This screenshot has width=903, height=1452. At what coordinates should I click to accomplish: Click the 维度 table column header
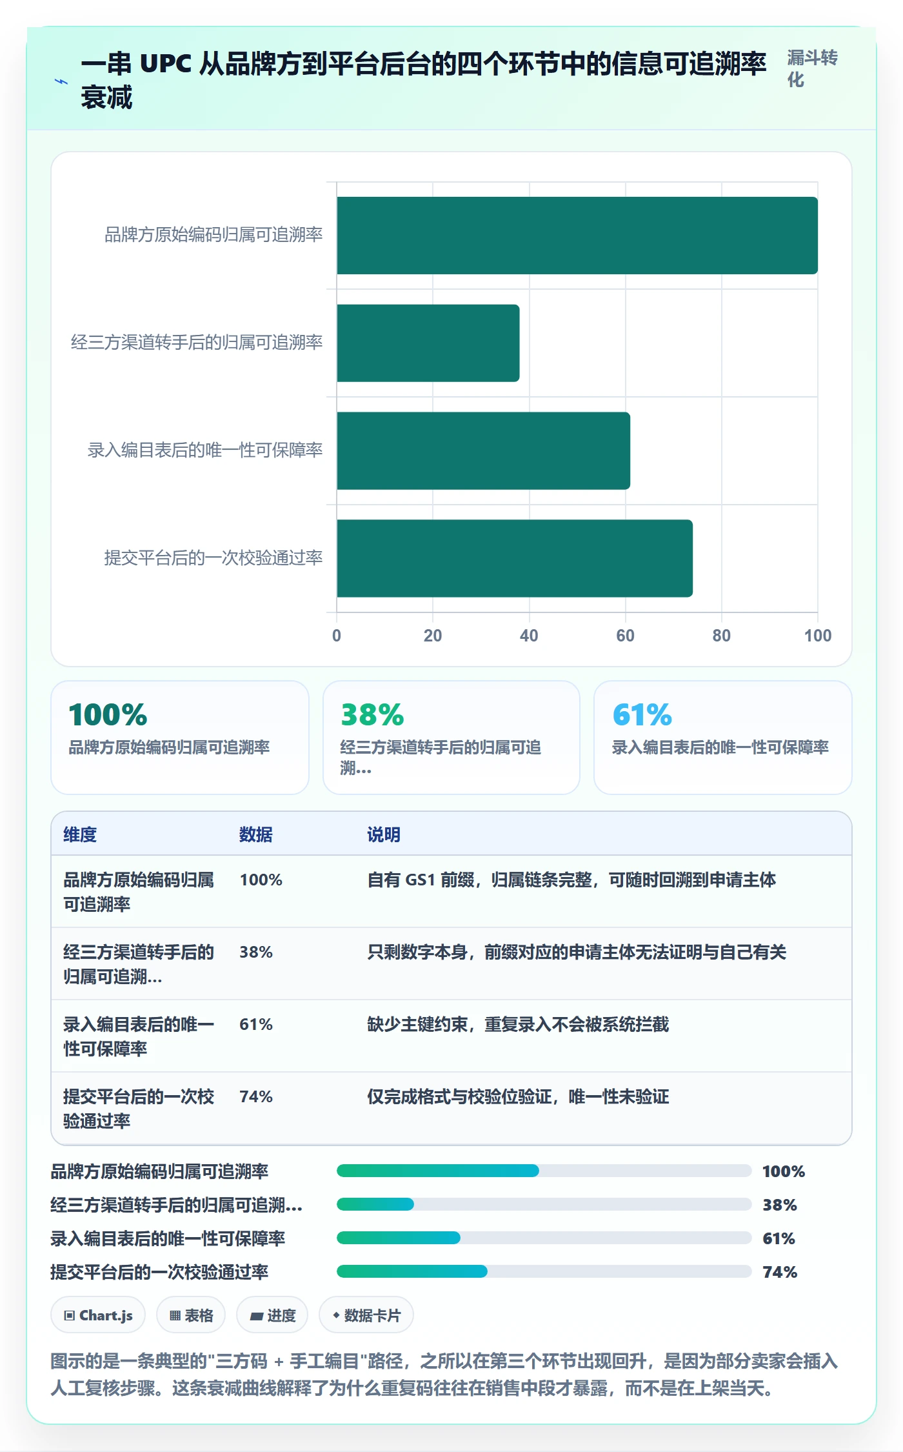click(80, 834)
